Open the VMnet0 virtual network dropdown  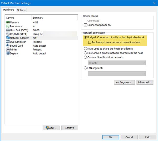[117, 63]
